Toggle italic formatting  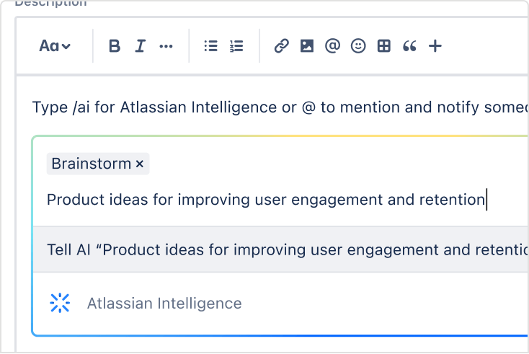point(140,46)
